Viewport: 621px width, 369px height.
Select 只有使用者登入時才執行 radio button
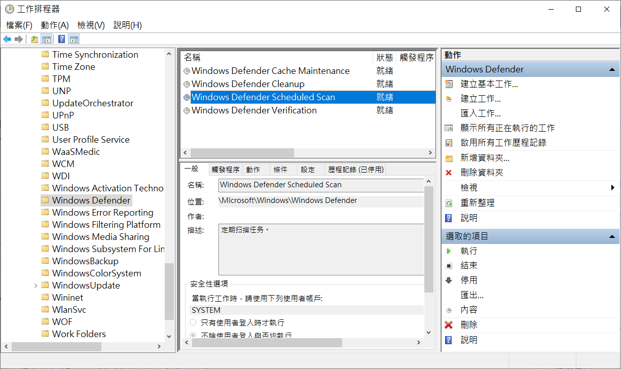(x=193, y=322)
